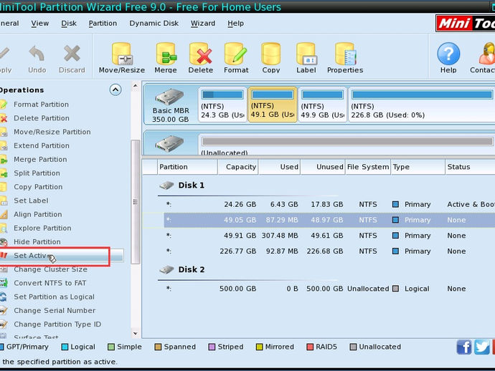Select the second disk drive icon in map
This screenshot has width=495, height=371.
pos(169,144)
